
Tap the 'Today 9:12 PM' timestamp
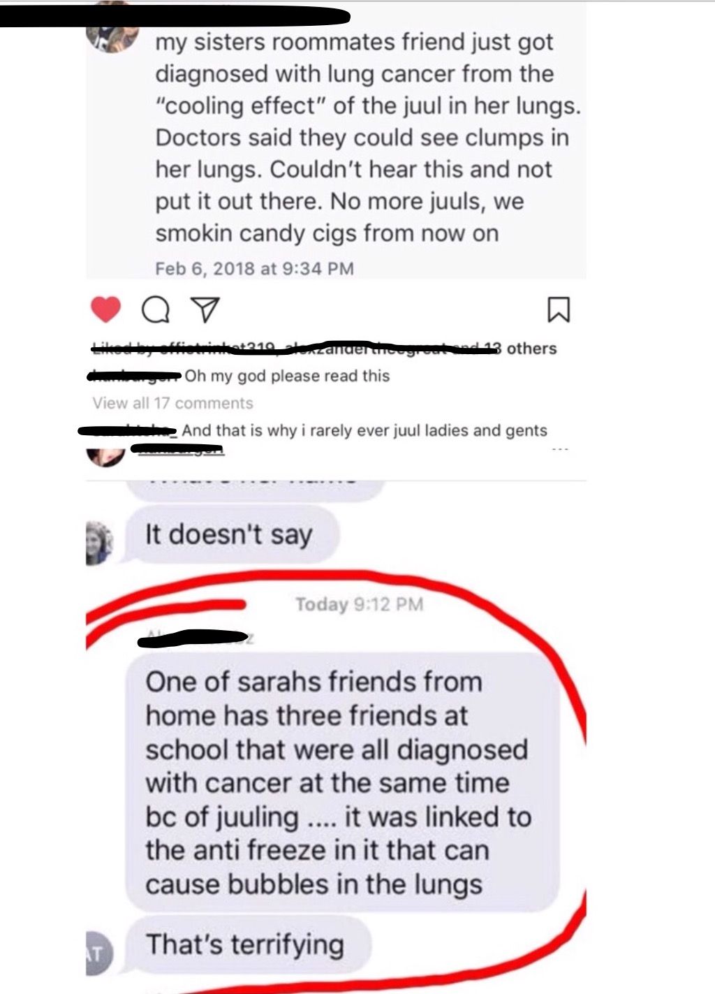pyautogui.click(x=359, y=604)
